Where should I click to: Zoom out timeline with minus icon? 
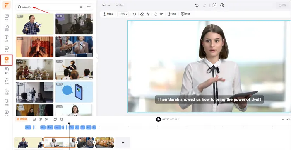click(x=283, y=119)
